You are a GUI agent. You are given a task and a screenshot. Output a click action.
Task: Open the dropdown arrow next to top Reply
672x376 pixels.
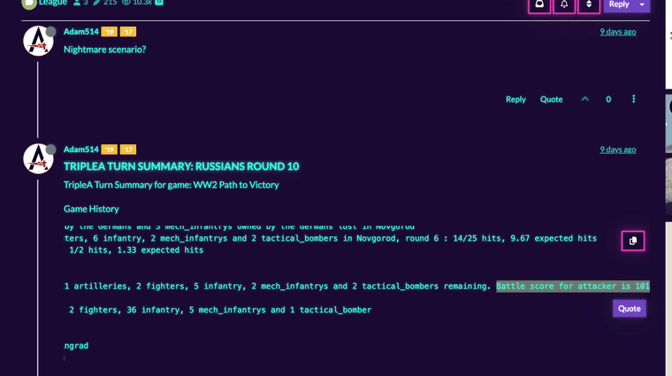coord(642,4)
